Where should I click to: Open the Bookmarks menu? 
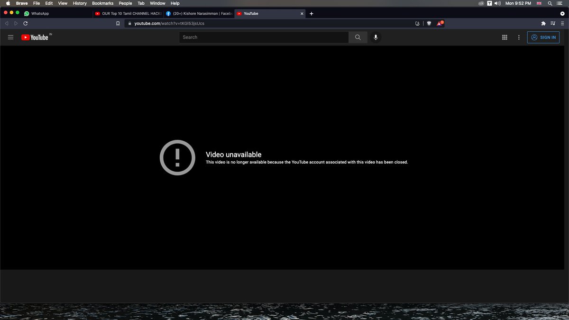(103, 3)
